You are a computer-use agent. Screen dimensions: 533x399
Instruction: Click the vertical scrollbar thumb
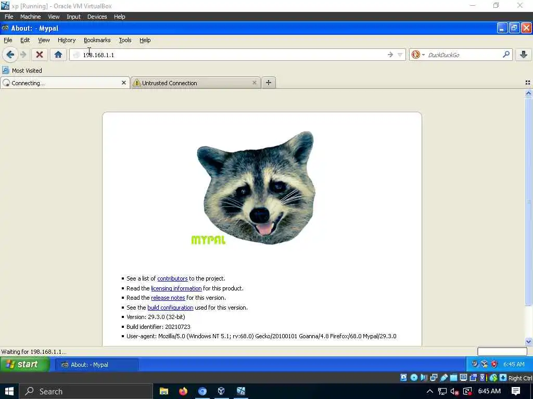pos(528,202)
